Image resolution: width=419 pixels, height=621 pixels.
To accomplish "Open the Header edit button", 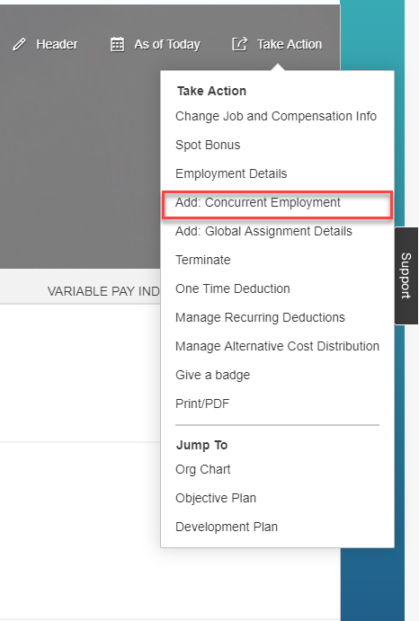I will (45, 44).
